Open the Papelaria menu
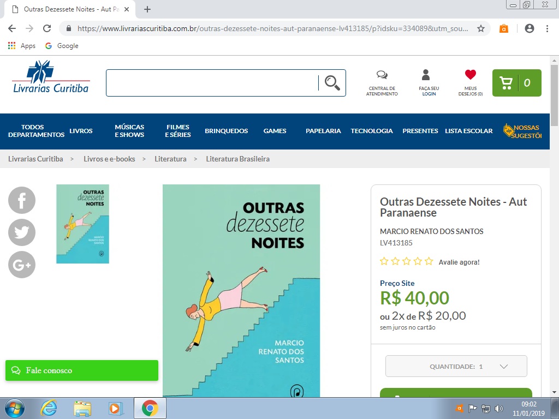 click(x=323, y=131)
